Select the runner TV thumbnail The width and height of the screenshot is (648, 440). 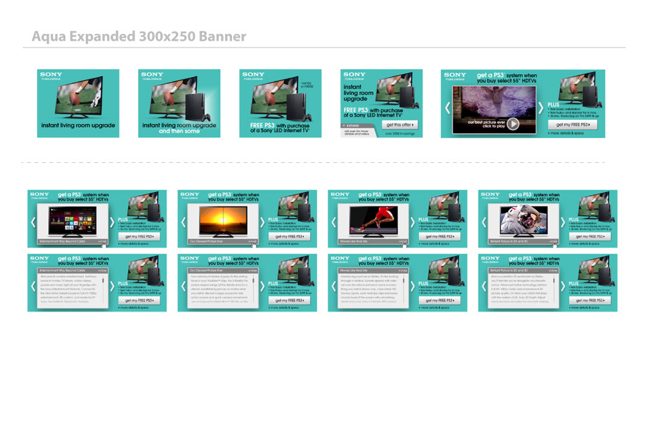373,222
